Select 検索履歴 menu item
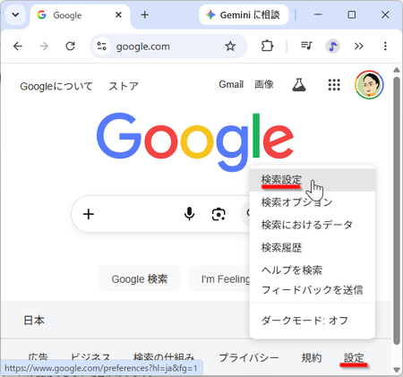This screenshot has width=403, height=377. [313, 247]
